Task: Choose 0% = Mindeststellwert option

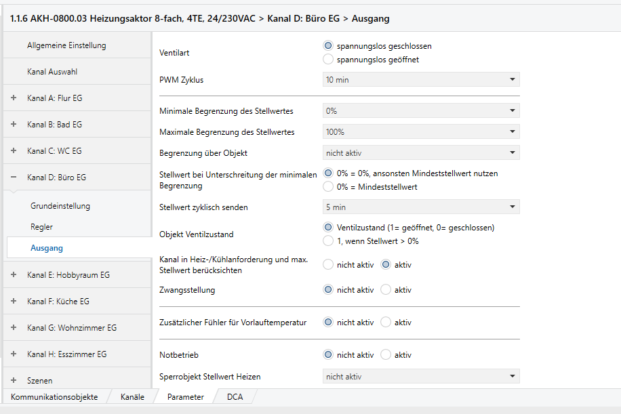Action: tap(328, 187)
